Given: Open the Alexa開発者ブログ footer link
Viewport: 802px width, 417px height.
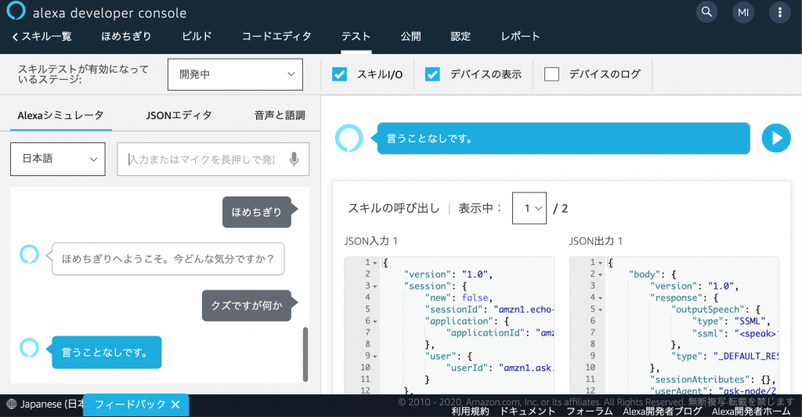Looking at the screenshot, I should (663, 412).
